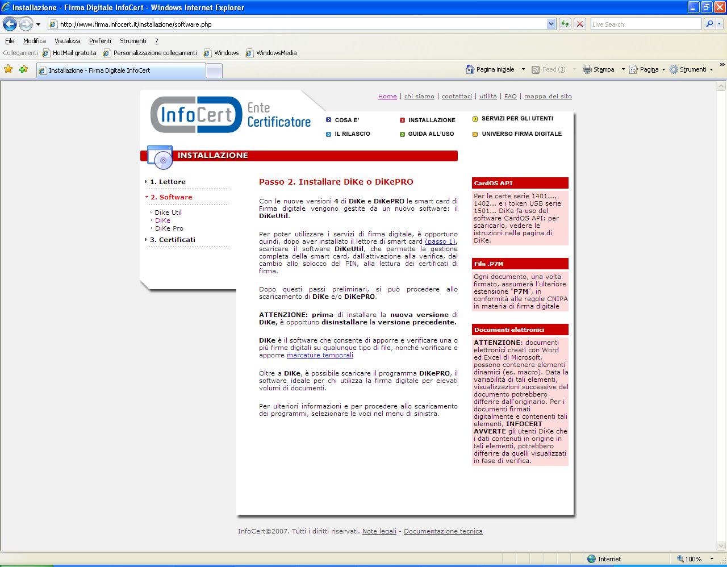The width and height of the screenshot is (727, 567).
Task: Open WindowsMedia links bar shortcut
Action: (x=271, y=53)
